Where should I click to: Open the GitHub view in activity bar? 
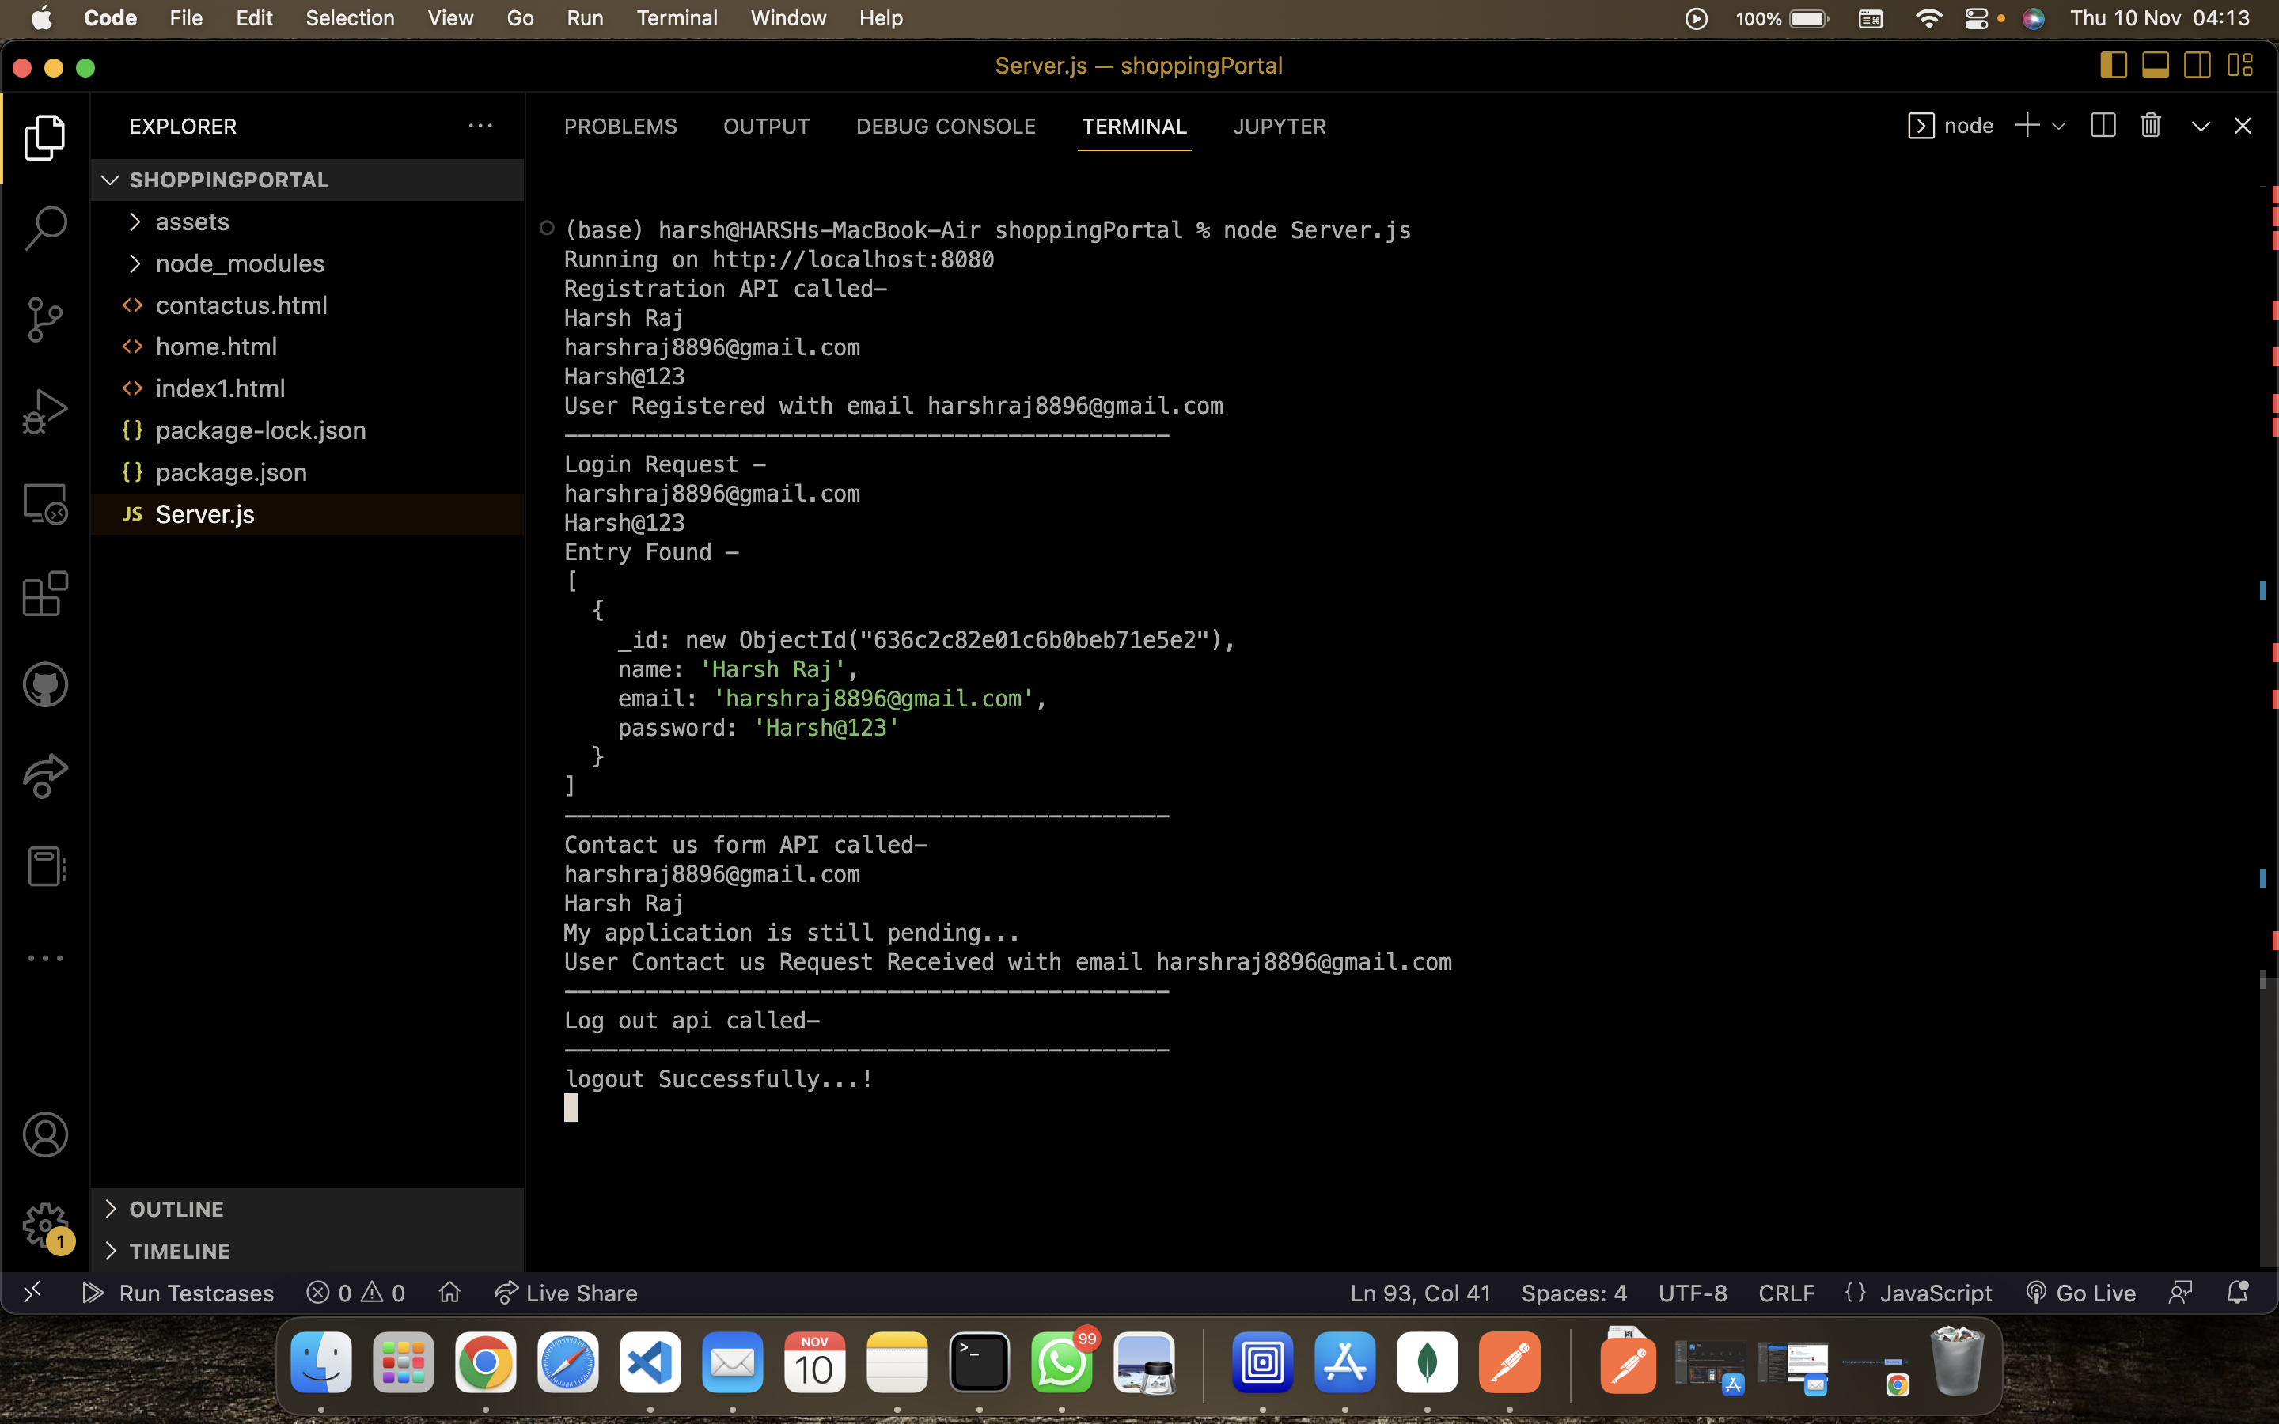pos(45,684)
